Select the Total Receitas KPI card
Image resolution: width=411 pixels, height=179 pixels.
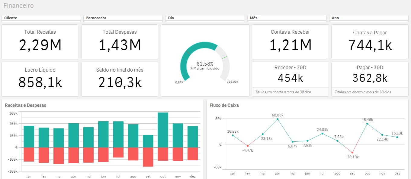[x=40, y=42]
